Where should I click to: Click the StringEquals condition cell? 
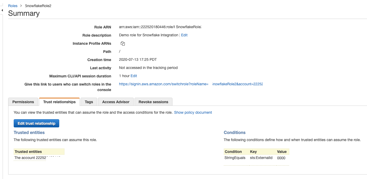pyautogui.click(x=235, y=158)
